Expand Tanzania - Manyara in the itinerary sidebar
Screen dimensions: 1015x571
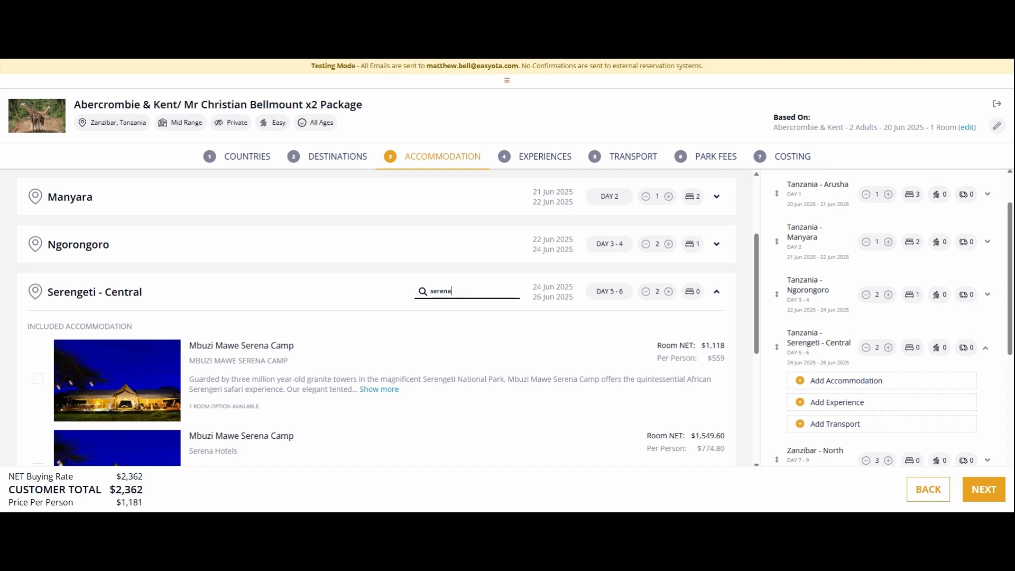coord(988,242)
